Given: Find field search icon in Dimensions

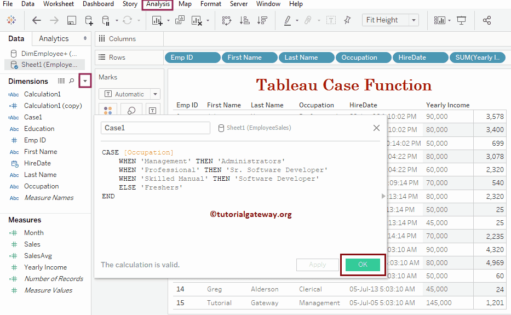Looking at the screenshot, I should 72,81.
